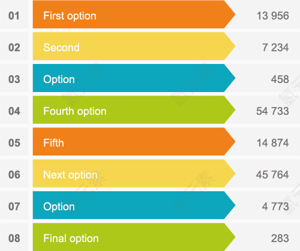Click the green Final option bar
The width and height of the screenshot is (300, 251).
point(134,237)
